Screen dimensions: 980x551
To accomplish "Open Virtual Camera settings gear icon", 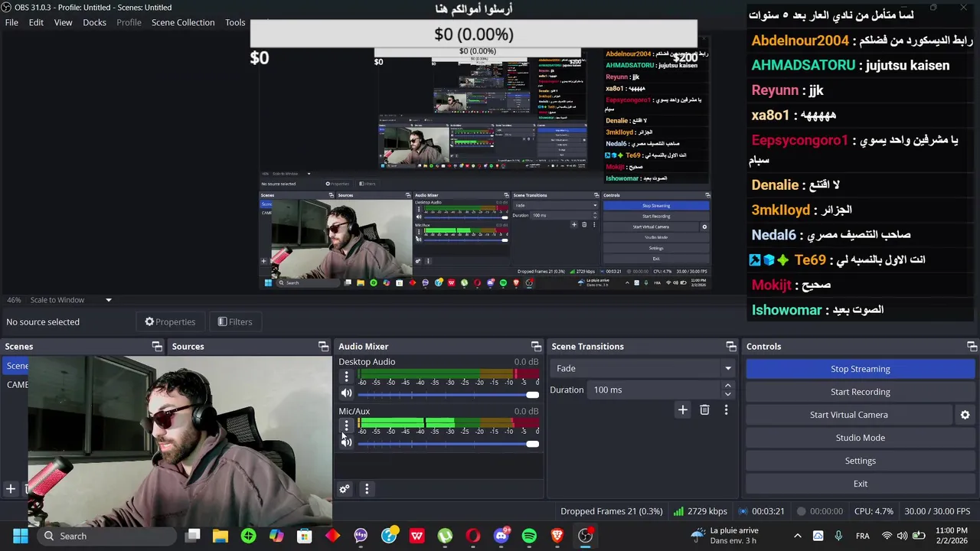I will [965, 415].
